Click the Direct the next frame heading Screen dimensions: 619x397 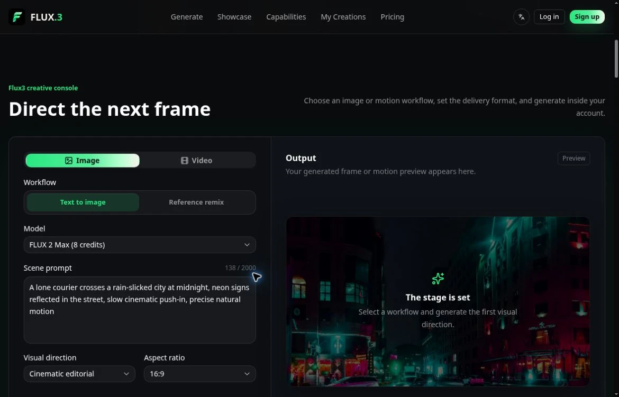(x=110, y=109)
